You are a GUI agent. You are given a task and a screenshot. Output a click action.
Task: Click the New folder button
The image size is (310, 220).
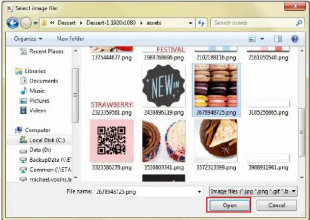coord(71,39)
